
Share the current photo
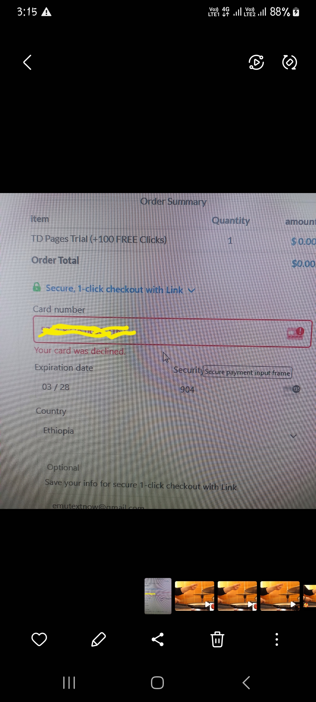click(x=158, y=639)
